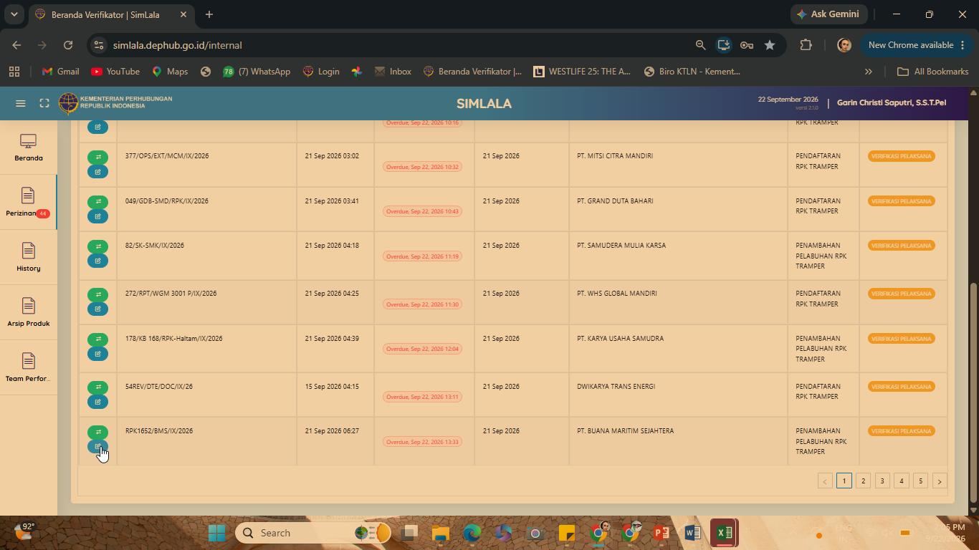Open Team Performance sidebar item
The height and width of the screenshot is (550, 979).
(x=29, y=368)
